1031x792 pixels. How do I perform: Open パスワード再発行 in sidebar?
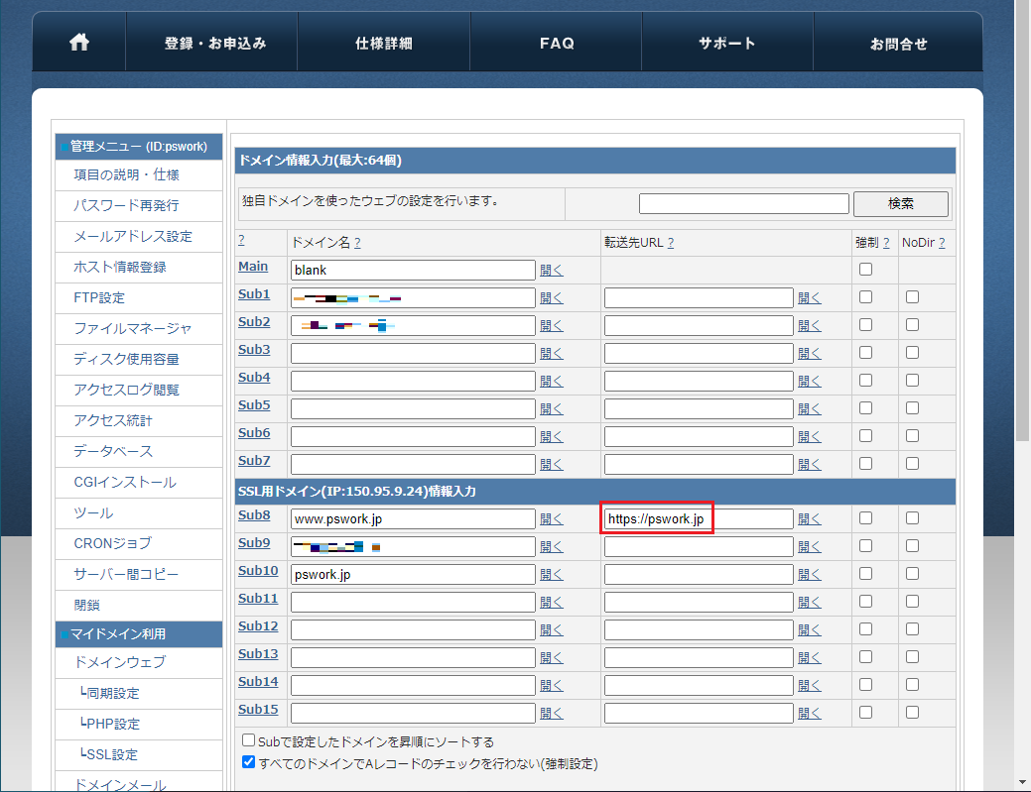[x=126, y=206]
